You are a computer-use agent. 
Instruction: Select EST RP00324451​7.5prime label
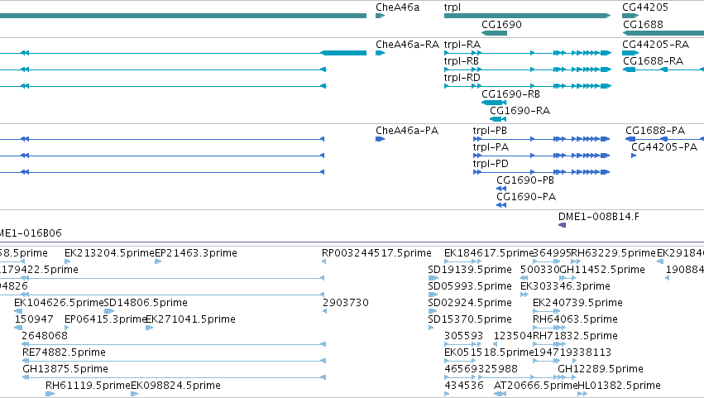coord(376,253)
